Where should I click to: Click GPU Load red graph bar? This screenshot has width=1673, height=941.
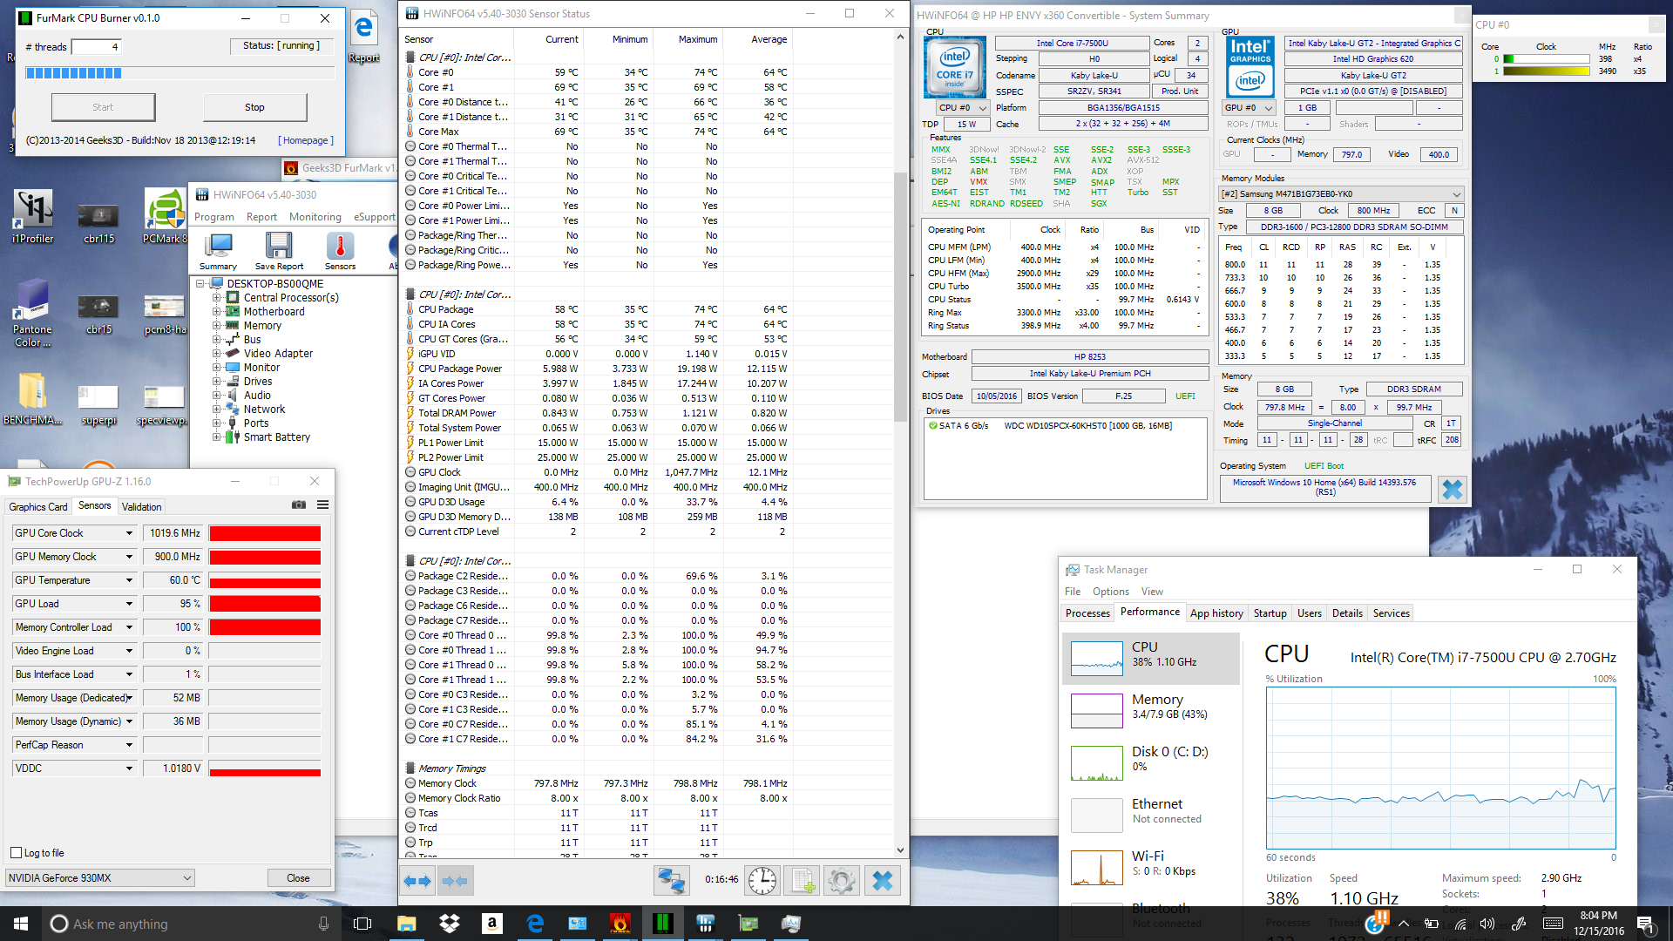[x=265, y=604]
